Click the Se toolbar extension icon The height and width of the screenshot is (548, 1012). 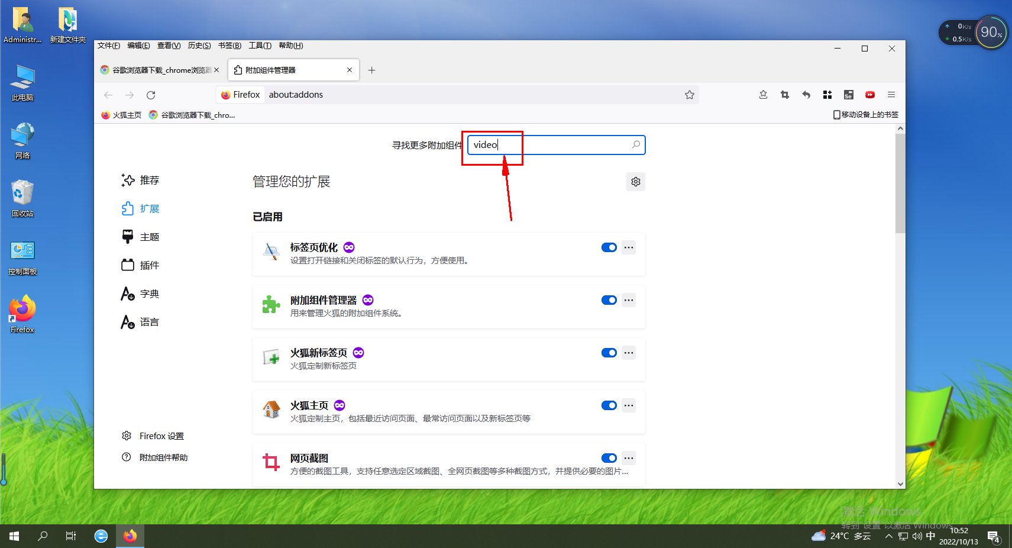pyautogui.click(x=849, y=95)
